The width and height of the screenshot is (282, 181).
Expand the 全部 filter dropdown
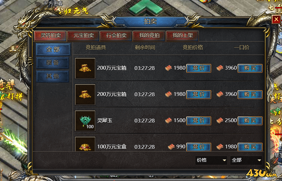(246, 160)
